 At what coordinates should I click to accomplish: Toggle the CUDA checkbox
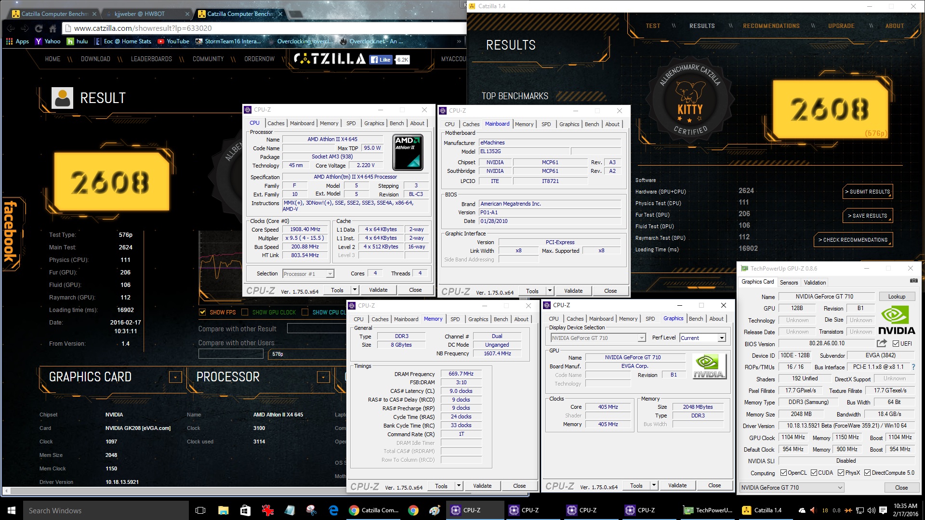point(814,473)
